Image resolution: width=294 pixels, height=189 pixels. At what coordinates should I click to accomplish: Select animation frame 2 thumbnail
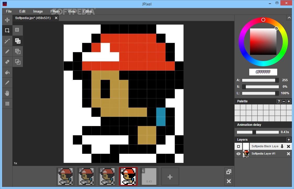(86, 177)
